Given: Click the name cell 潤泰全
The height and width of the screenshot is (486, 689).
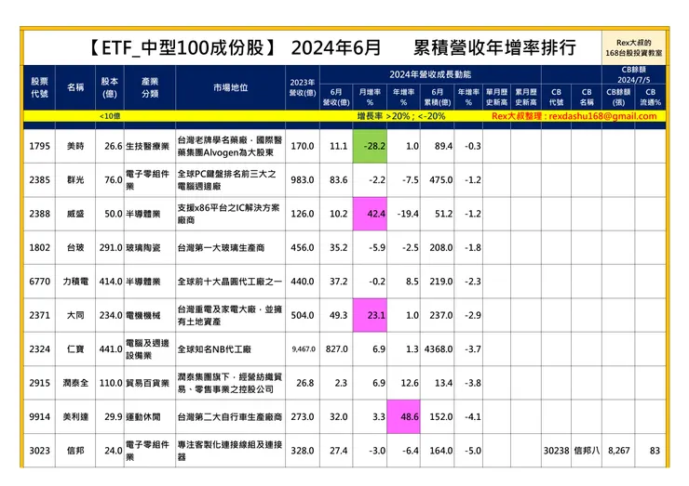Looking at the screenshot, I should (75, 383).
